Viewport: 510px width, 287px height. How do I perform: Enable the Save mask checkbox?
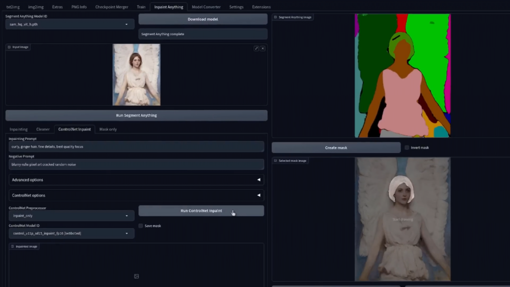pyautogui.click(x=141, y=226)
